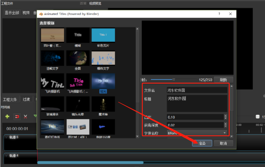265x167 pixels.
Task: Click the green add track plus icon
Action: point(7,116)
